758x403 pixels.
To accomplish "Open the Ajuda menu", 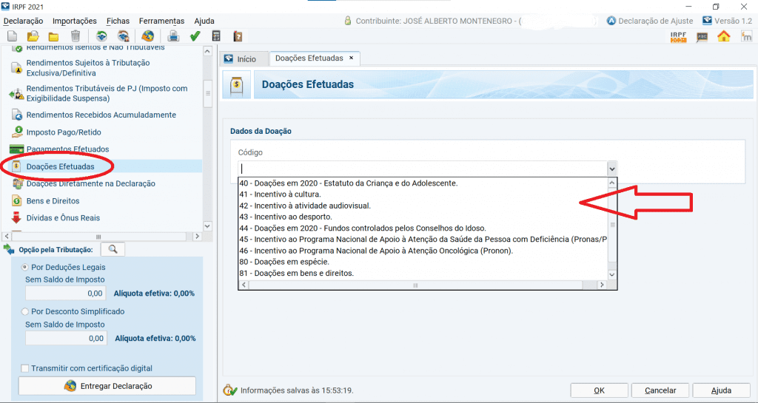I will tap(204, 21).
